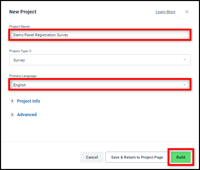The height and width of the screenshot is (170, 200).
Task: Close the New Project dialog
Action: (x=187, y=12)
